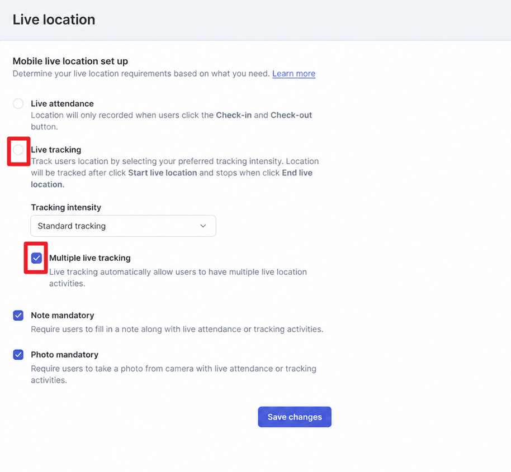The height and width of the screenshot is (472, 511).
Task: Click the bold Start live location text
Action: pos(163,173)
